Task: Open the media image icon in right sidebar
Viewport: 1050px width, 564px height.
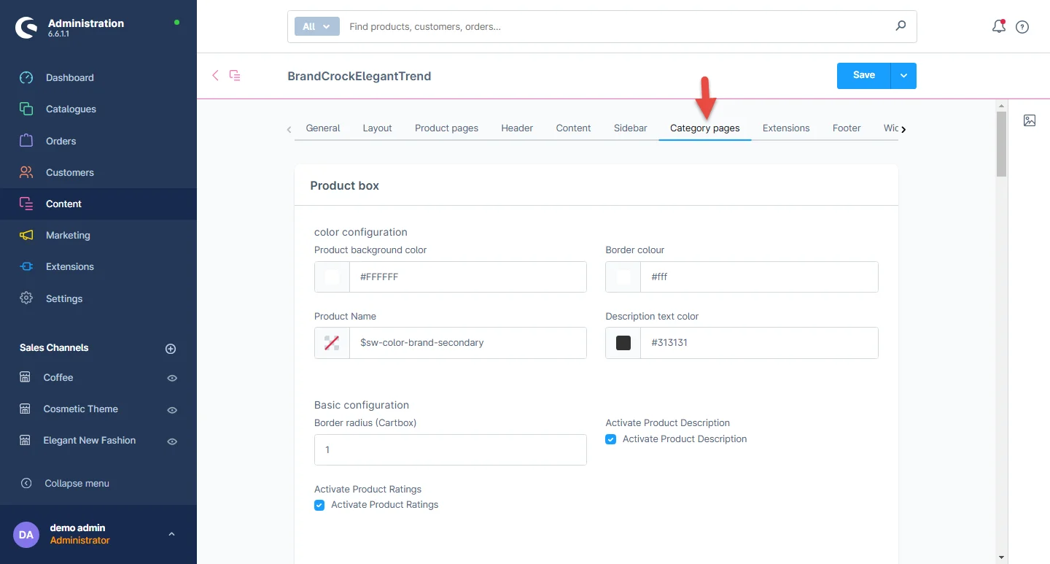Action: click(x=1030, y=120)
